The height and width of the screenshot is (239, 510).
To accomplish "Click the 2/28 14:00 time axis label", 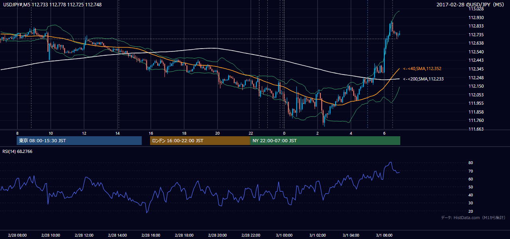I will click(x=117, y=235).
